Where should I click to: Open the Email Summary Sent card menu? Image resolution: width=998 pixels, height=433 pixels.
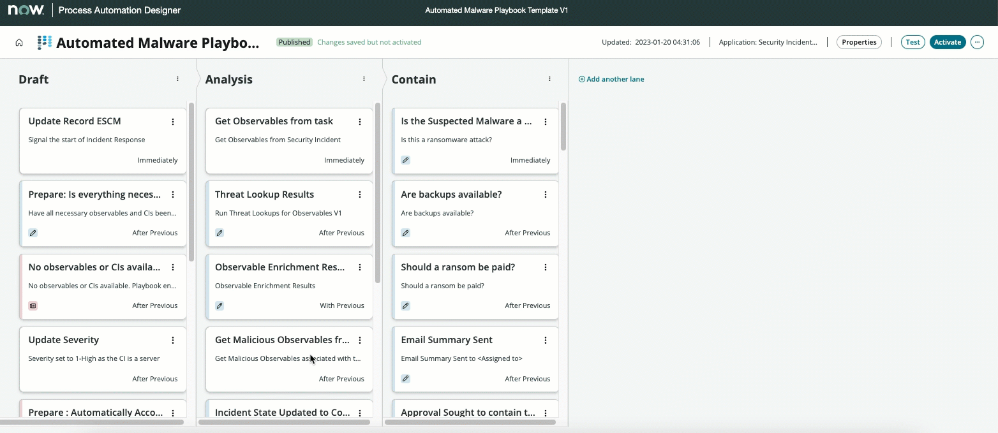point(546,341)
